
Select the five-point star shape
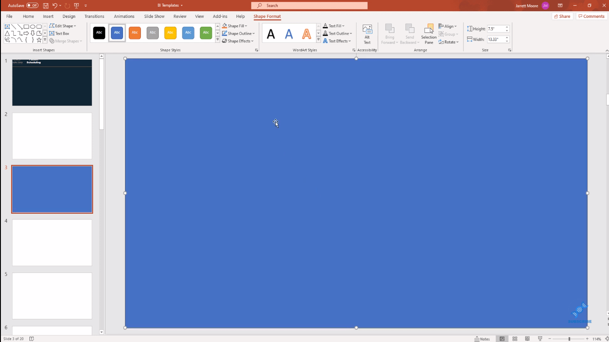point(39,40)
